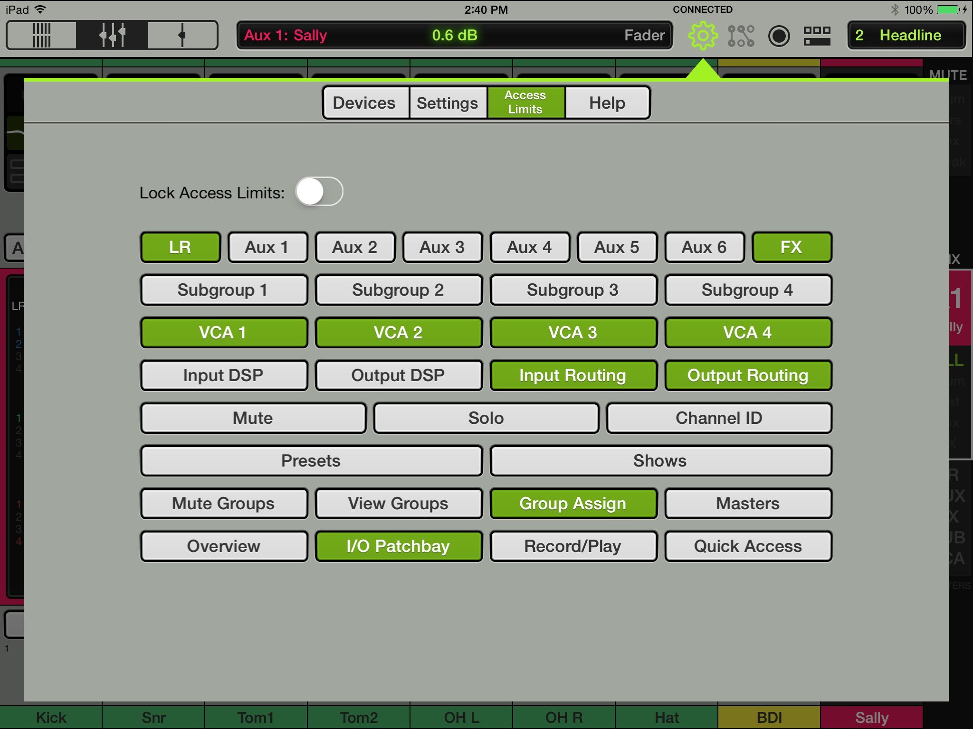
Task: Open the Aux 1: Sally output selector
Action: pos(285,35)
